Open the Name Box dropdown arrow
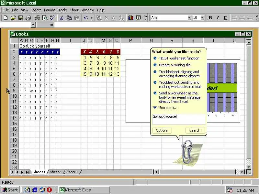 [x=33, y=25]
